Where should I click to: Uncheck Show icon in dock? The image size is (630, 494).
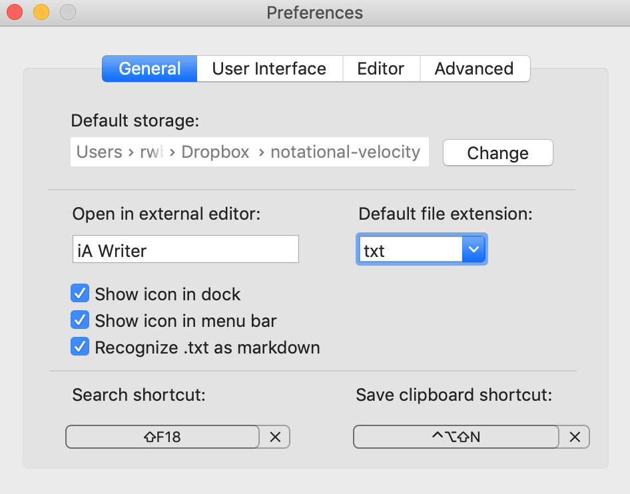(x=80, y=294)
